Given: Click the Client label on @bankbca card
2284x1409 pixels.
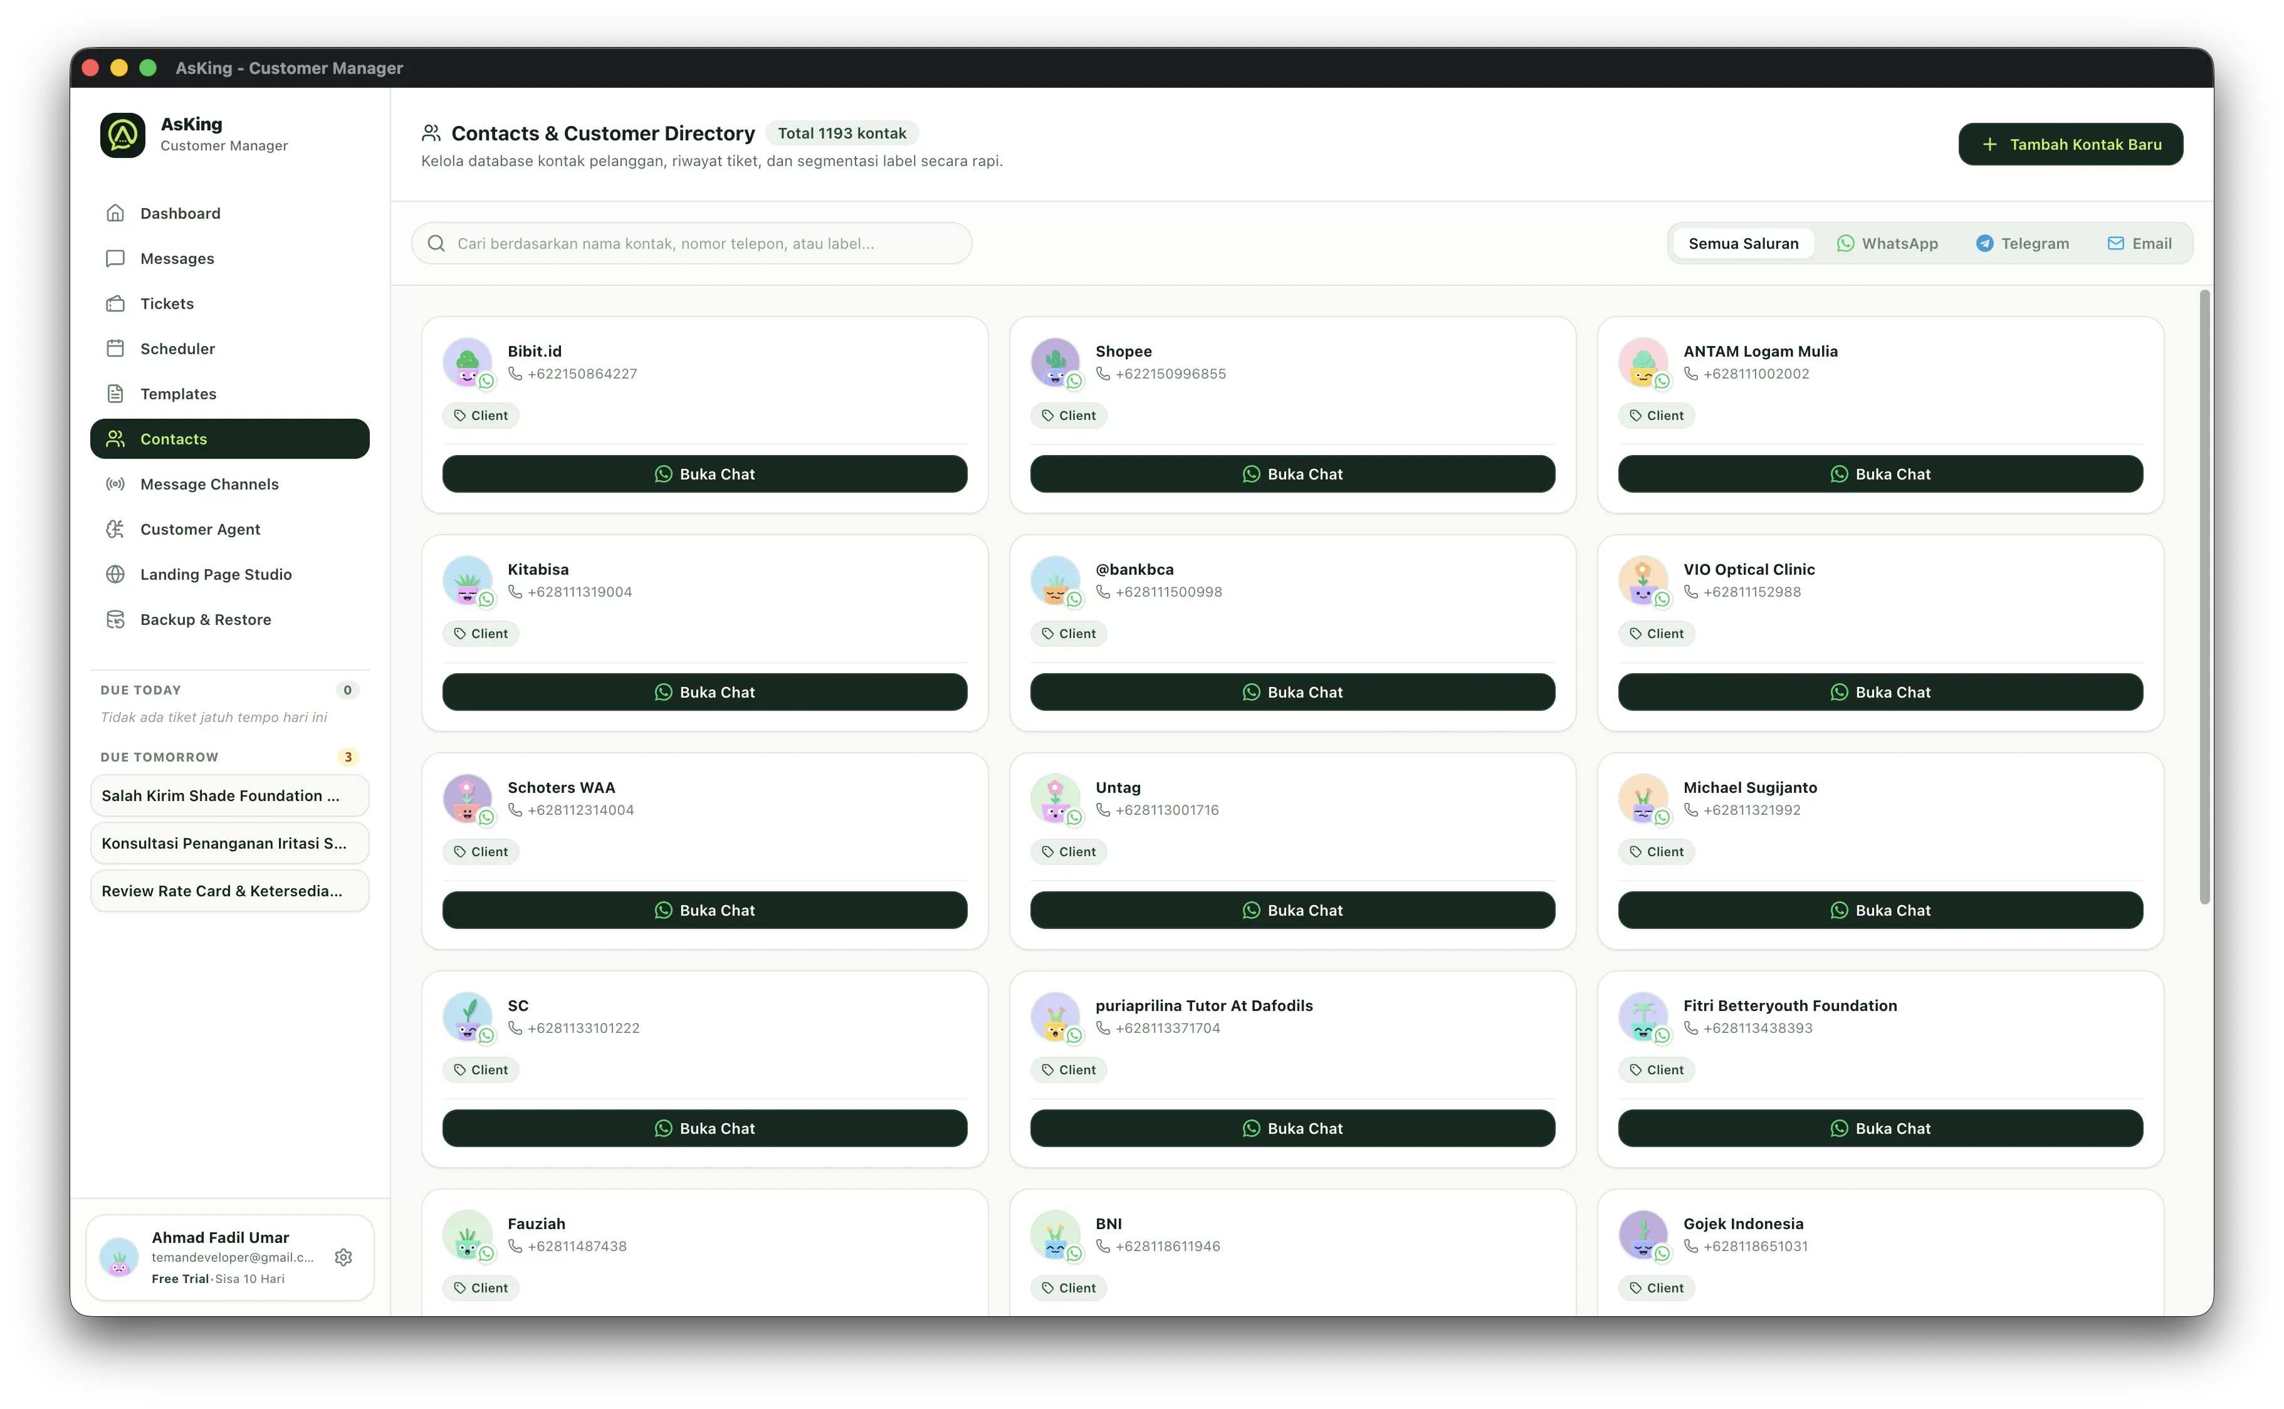Looking at the screenshot, I should (1068, 634).
